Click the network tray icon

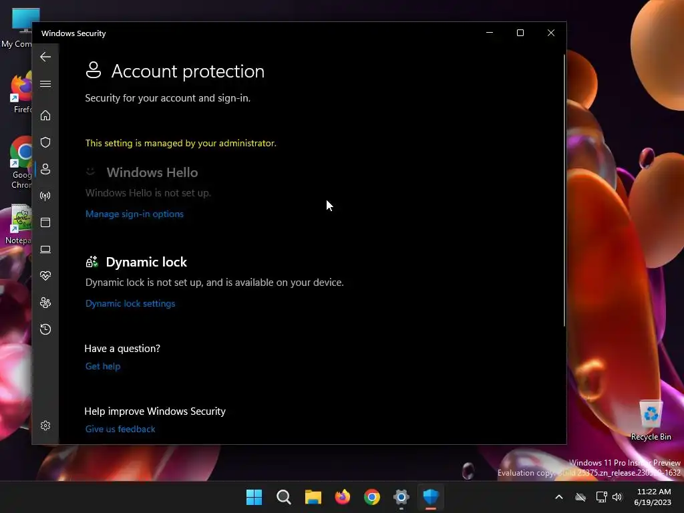(602, 497)
